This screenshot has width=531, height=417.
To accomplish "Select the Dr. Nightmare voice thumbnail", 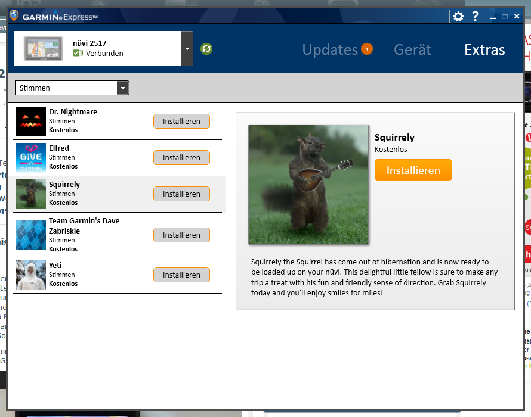I will point(31,122).
